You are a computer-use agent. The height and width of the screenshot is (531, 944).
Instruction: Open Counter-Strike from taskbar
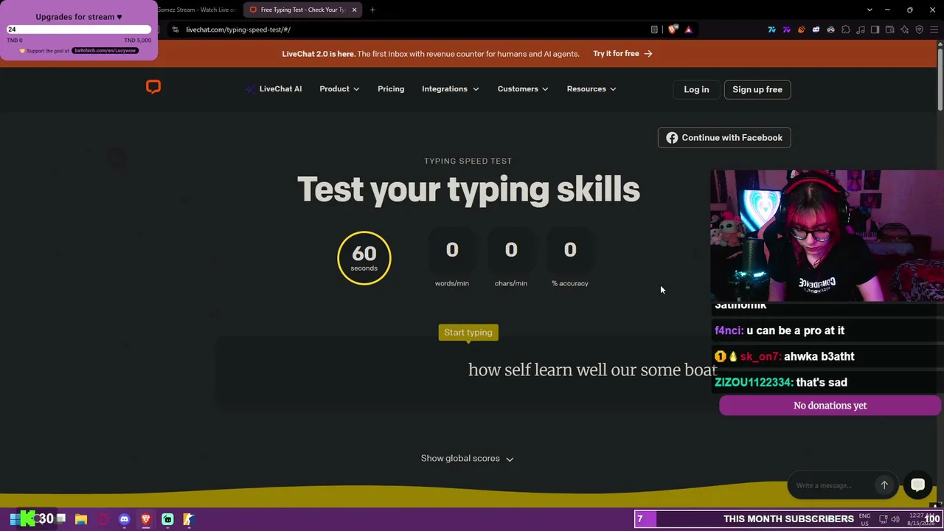[189, 519]
